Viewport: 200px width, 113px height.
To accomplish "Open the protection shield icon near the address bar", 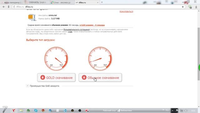I will (x=190, y=7).
